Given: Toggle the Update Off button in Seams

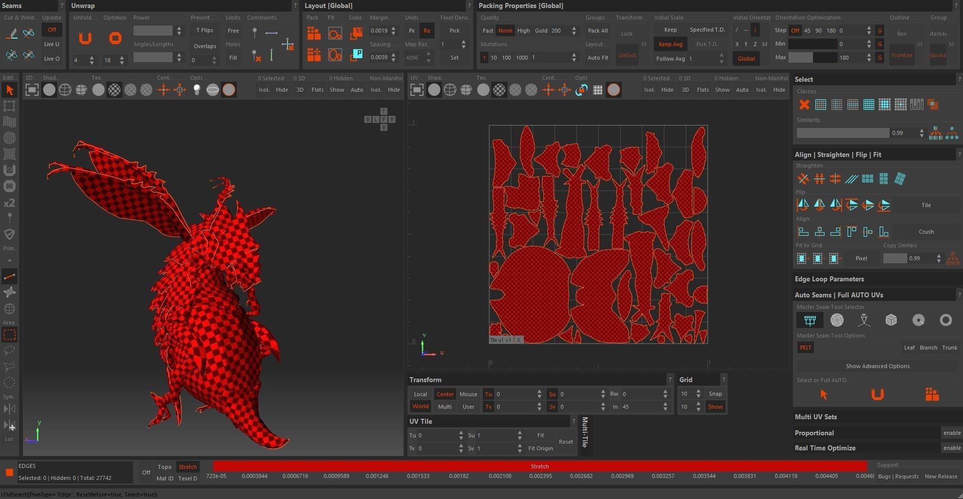Looking at the screenshot, I should click(x=52, y=30).
